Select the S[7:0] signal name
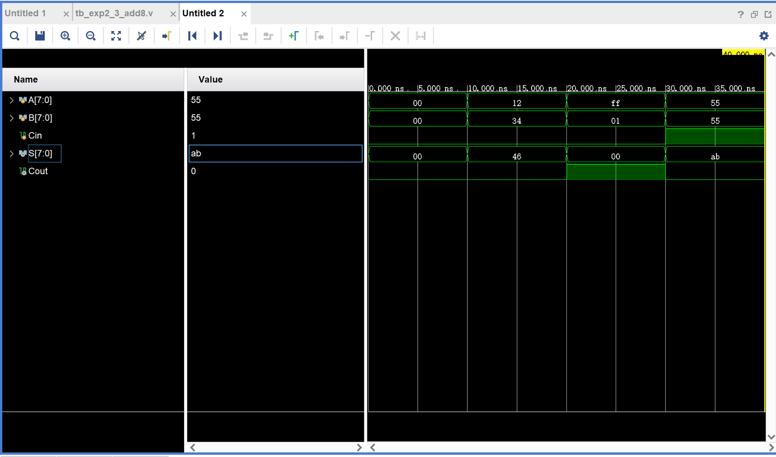This screenshot has height=457, width=776. (x=40, y=153)
